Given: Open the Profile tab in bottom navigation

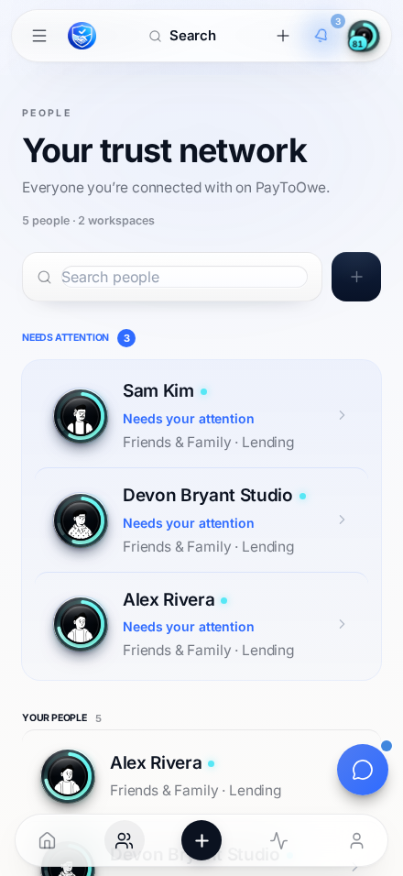Looking at the screenshot, I should coord(356,840).
